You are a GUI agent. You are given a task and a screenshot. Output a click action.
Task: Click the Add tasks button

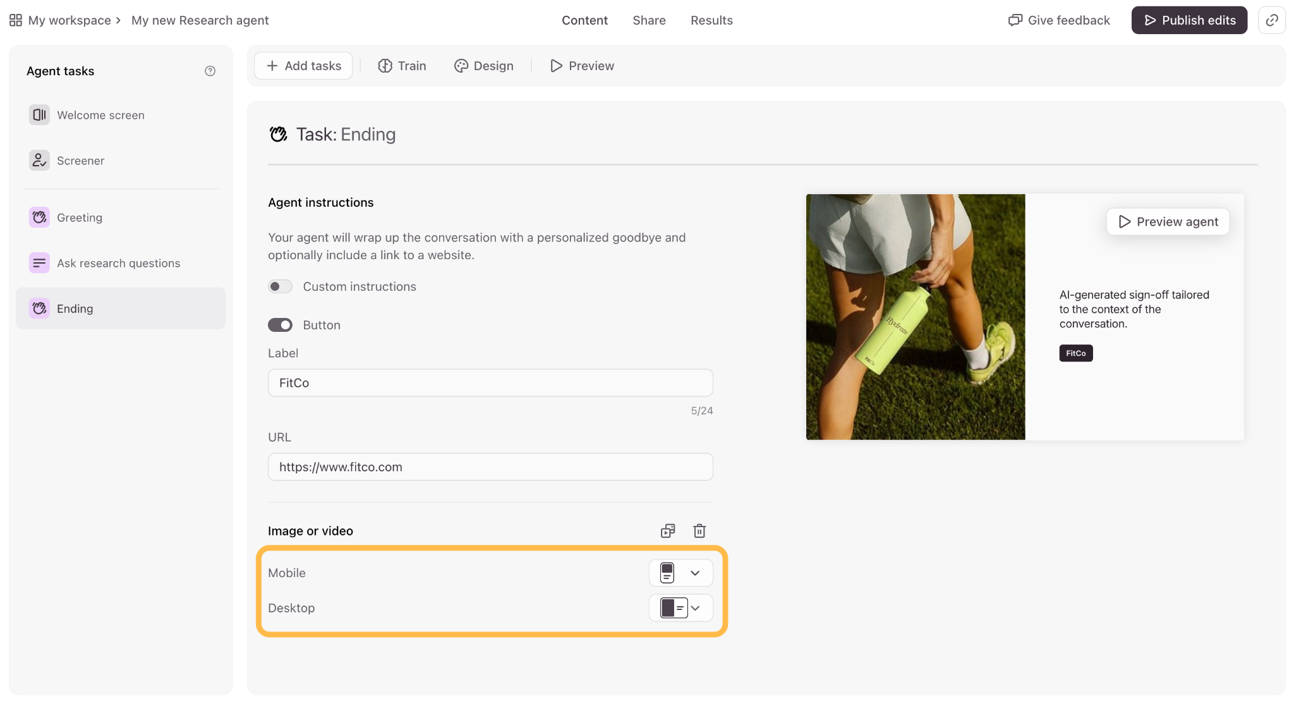tap(303, 66)
